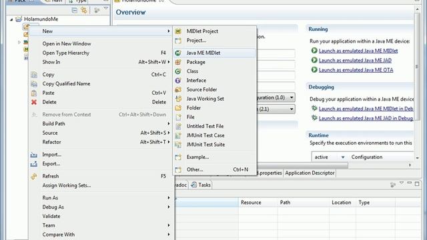Viewport: 427px width, 240px height.
Task: Click green run icon beside emulated MIDlet link
Action: (x=314, y=51)
